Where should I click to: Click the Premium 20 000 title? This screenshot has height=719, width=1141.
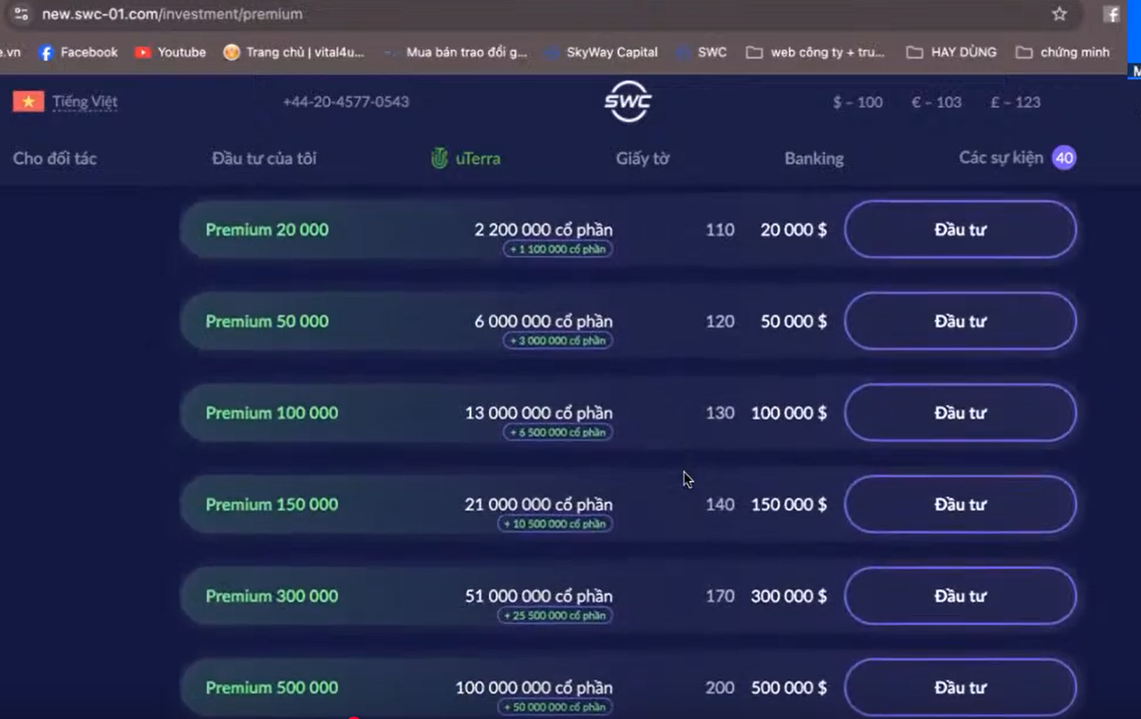(x=267, y=230)
